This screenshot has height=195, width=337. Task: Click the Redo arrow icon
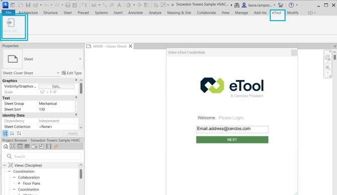(x=57, y=5)
